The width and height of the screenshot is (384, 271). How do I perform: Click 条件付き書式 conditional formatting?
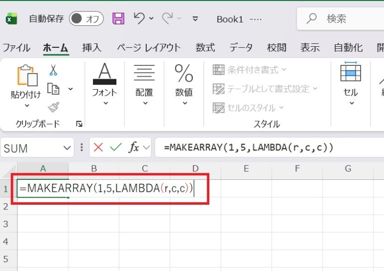[x=249, y=70]
